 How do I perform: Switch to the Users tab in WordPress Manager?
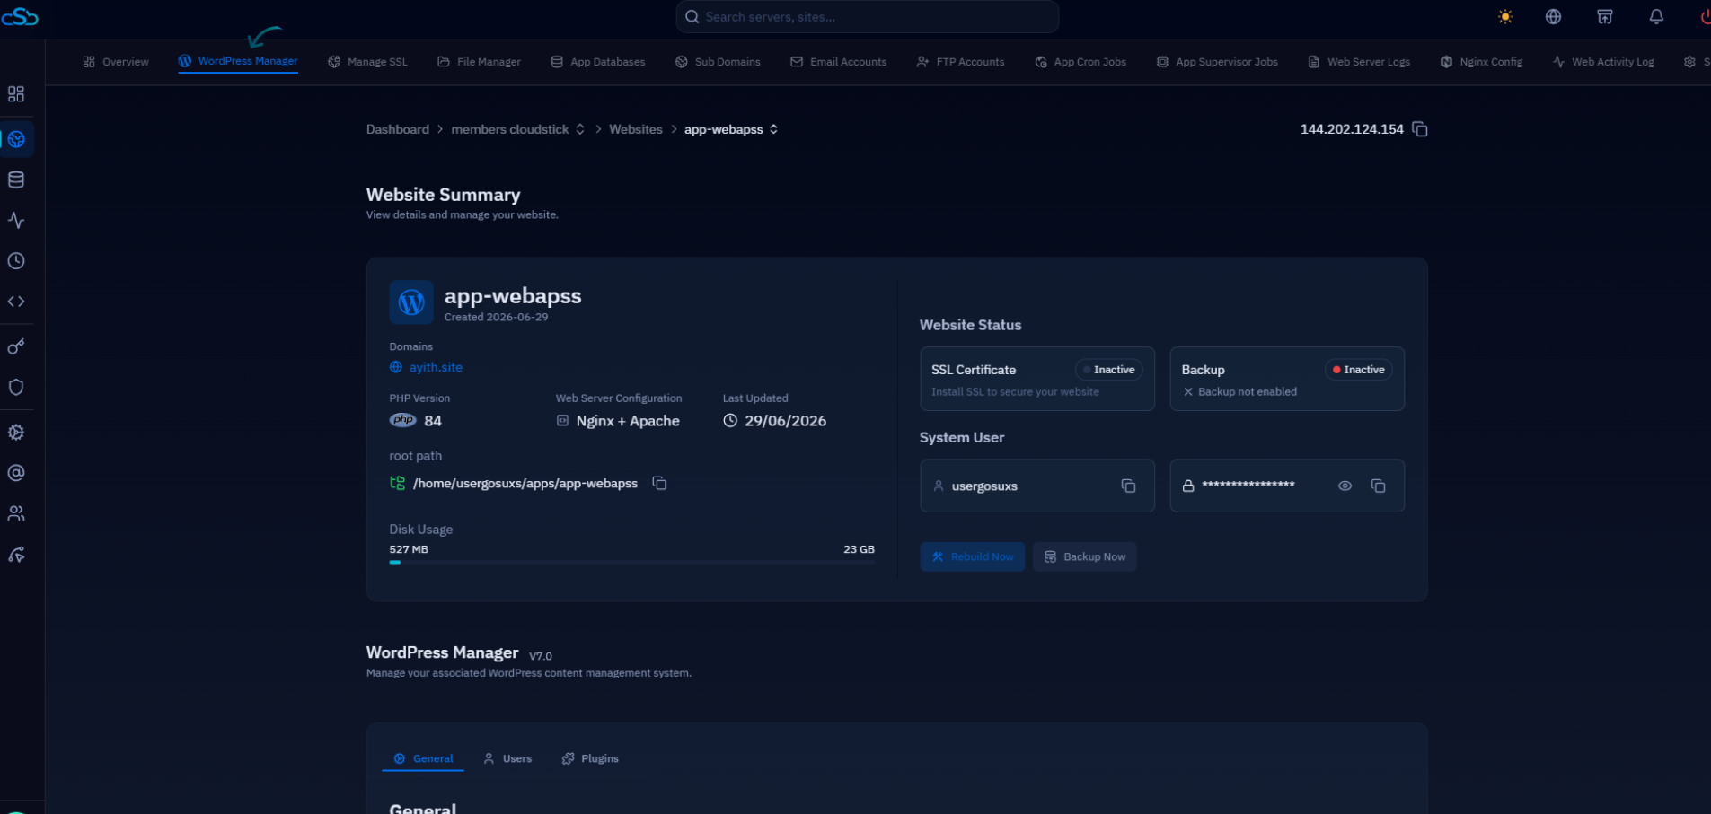(507, 758)
